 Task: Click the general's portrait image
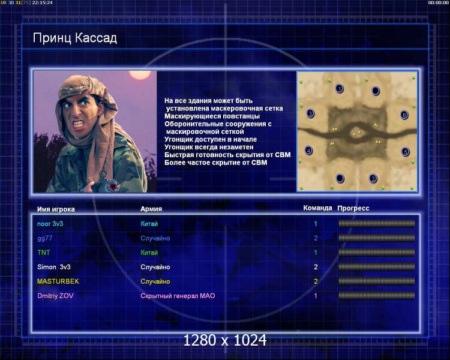[95, 131]
